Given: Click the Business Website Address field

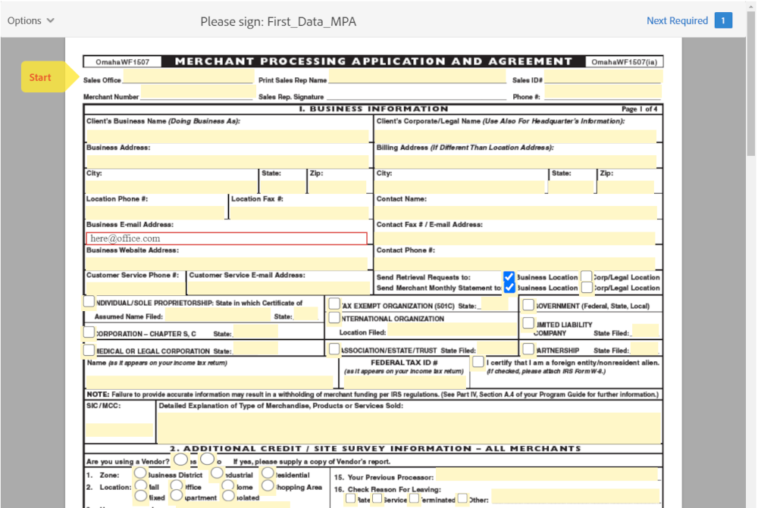Looking at the screenshot, I should pyautogui.click(x=227, y=263).
